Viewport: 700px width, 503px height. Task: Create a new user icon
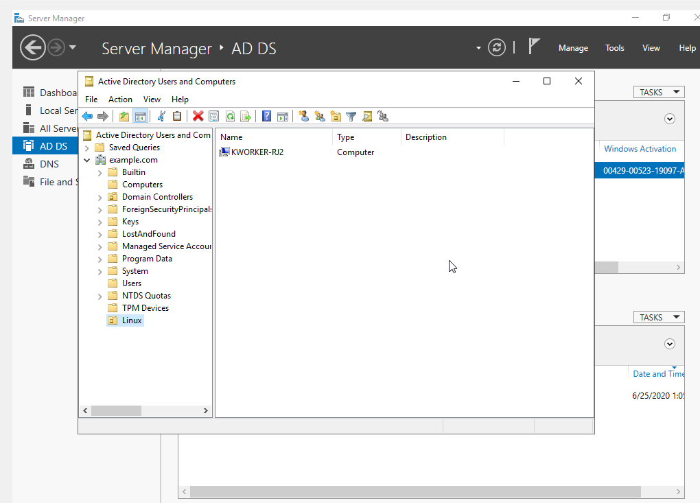(303, 117)
